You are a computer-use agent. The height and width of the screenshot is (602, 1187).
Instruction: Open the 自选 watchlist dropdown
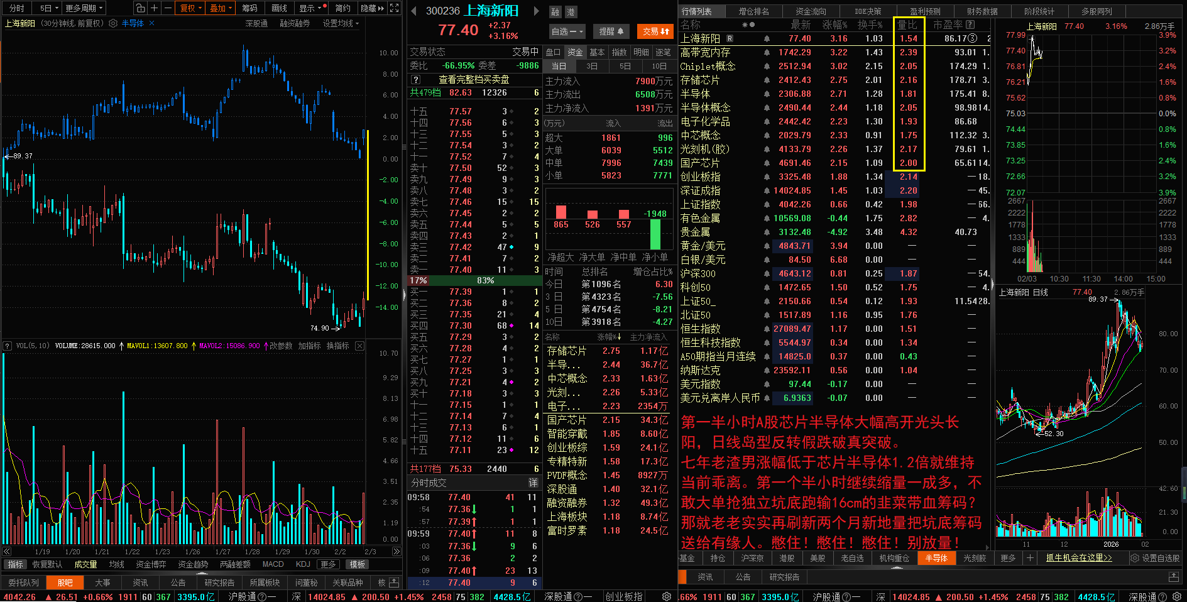pyautogui.click(x=567, y=31)
